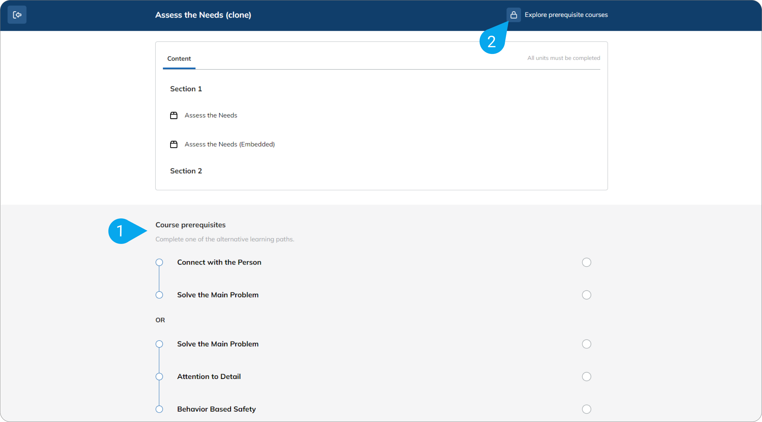Click the Assess the Needs unit icon
Viewport: 762px width, 422px height.
pyautogui.click(x=174, y=115)
